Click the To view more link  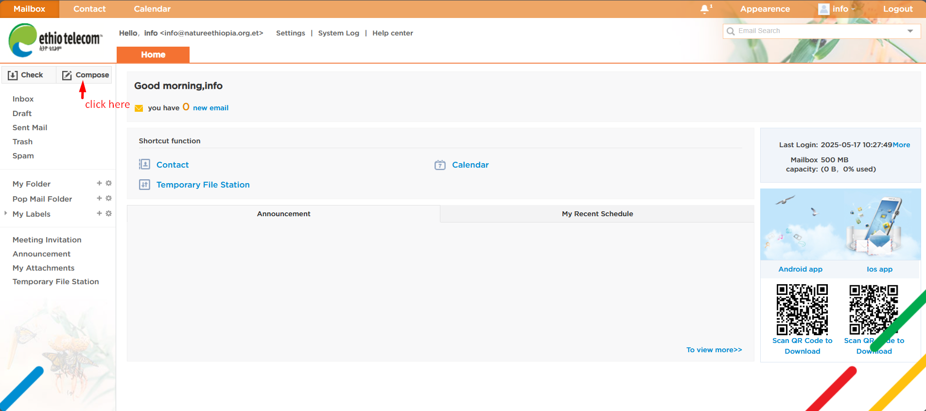[714, 350]
